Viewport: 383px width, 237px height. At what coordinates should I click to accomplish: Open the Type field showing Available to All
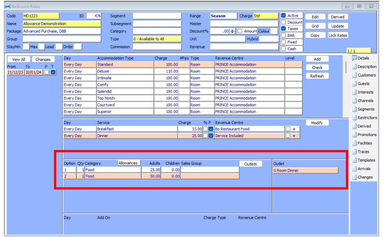click(x=157, y=39)
